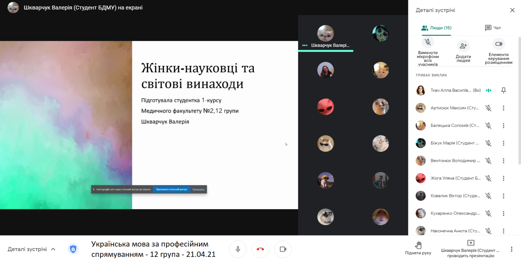The image size is (521, 263).
Task: Toggle camera in bottom control bar
Action: pyautogui.click(x=283, y=249)
